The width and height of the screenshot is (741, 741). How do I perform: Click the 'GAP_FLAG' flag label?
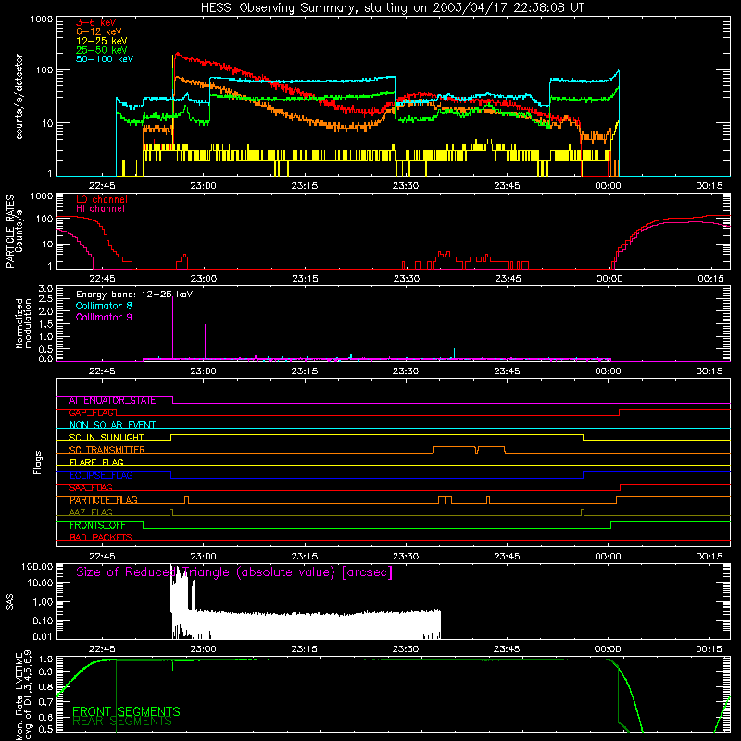coord(93,413)
